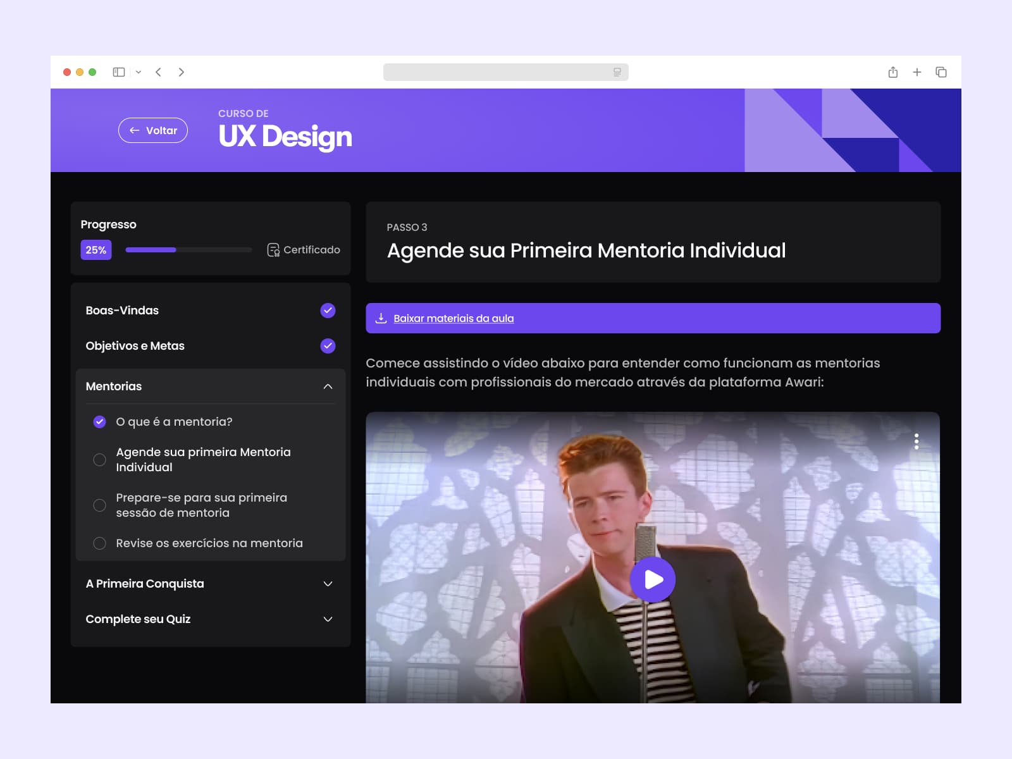Toggle the Objetivos e Metas completed checkmark
1012x759 pixels.
tap(328, 346)
